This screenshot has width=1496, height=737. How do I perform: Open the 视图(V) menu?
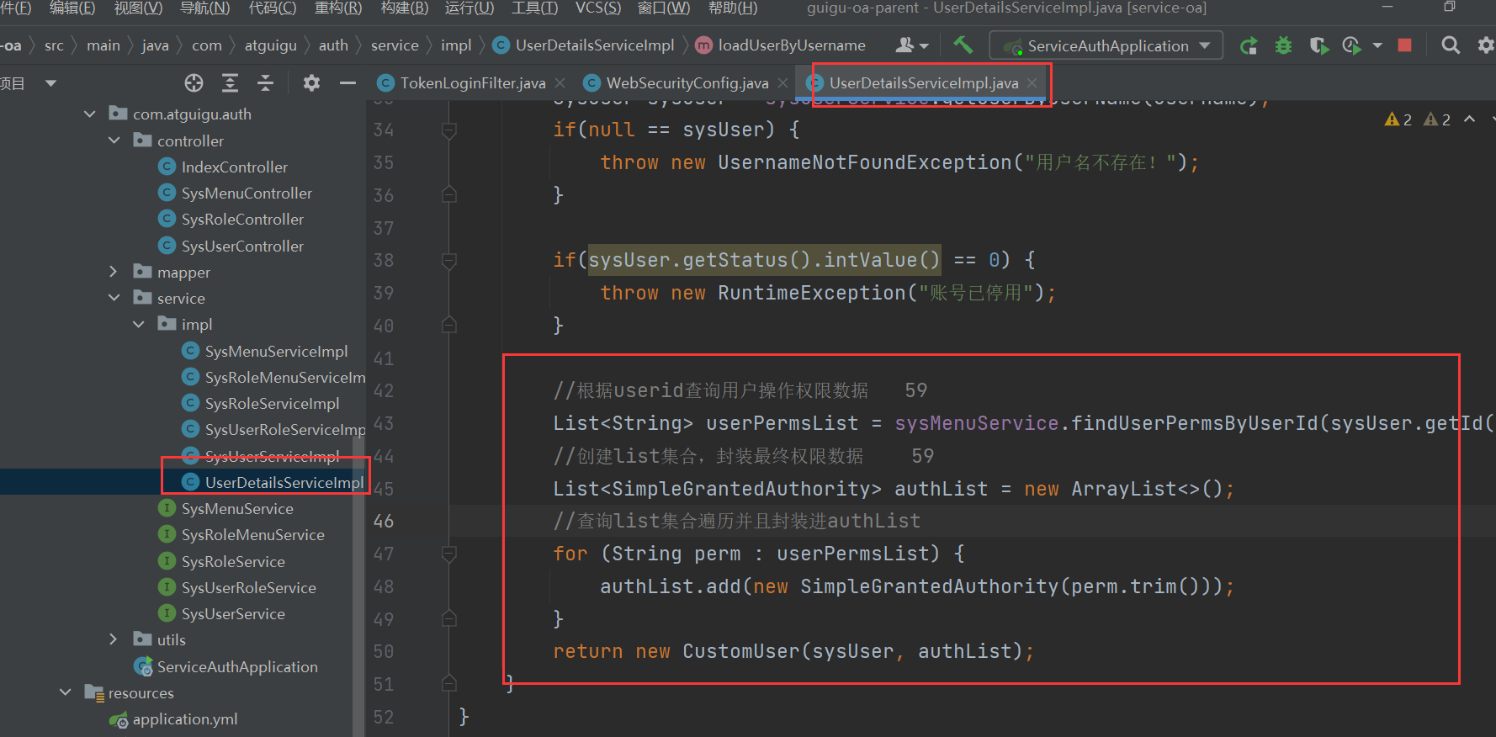pos(138,8)
